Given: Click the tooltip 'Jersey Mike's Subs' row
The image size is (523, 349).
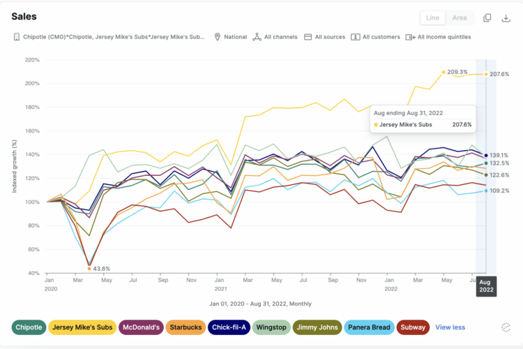Looking at the screenshot, I should point(423,124).
